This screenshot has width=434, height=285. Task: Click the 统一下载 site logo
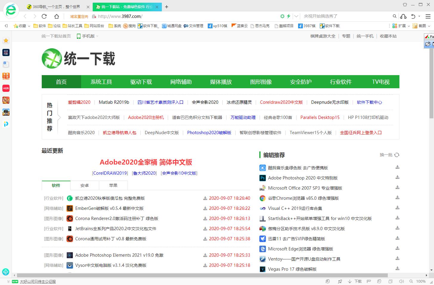click(78, 58)
